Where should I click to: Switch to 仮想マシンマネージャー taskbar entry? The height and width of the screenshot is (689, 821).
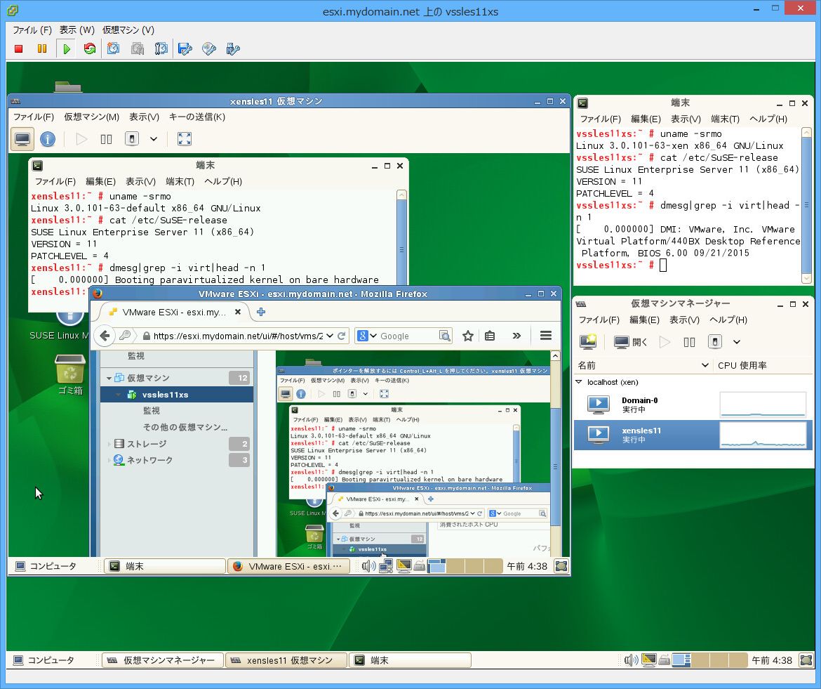162,660
